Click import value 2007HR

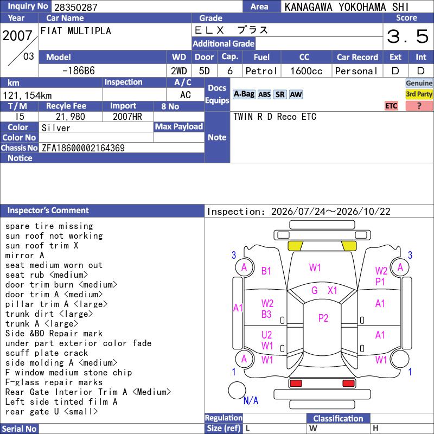pos(127,117)
